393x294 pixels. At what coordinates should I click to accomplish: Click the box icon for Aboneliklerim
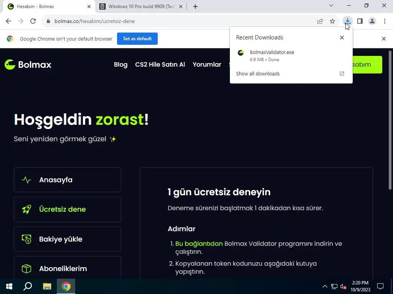(26, 269)
